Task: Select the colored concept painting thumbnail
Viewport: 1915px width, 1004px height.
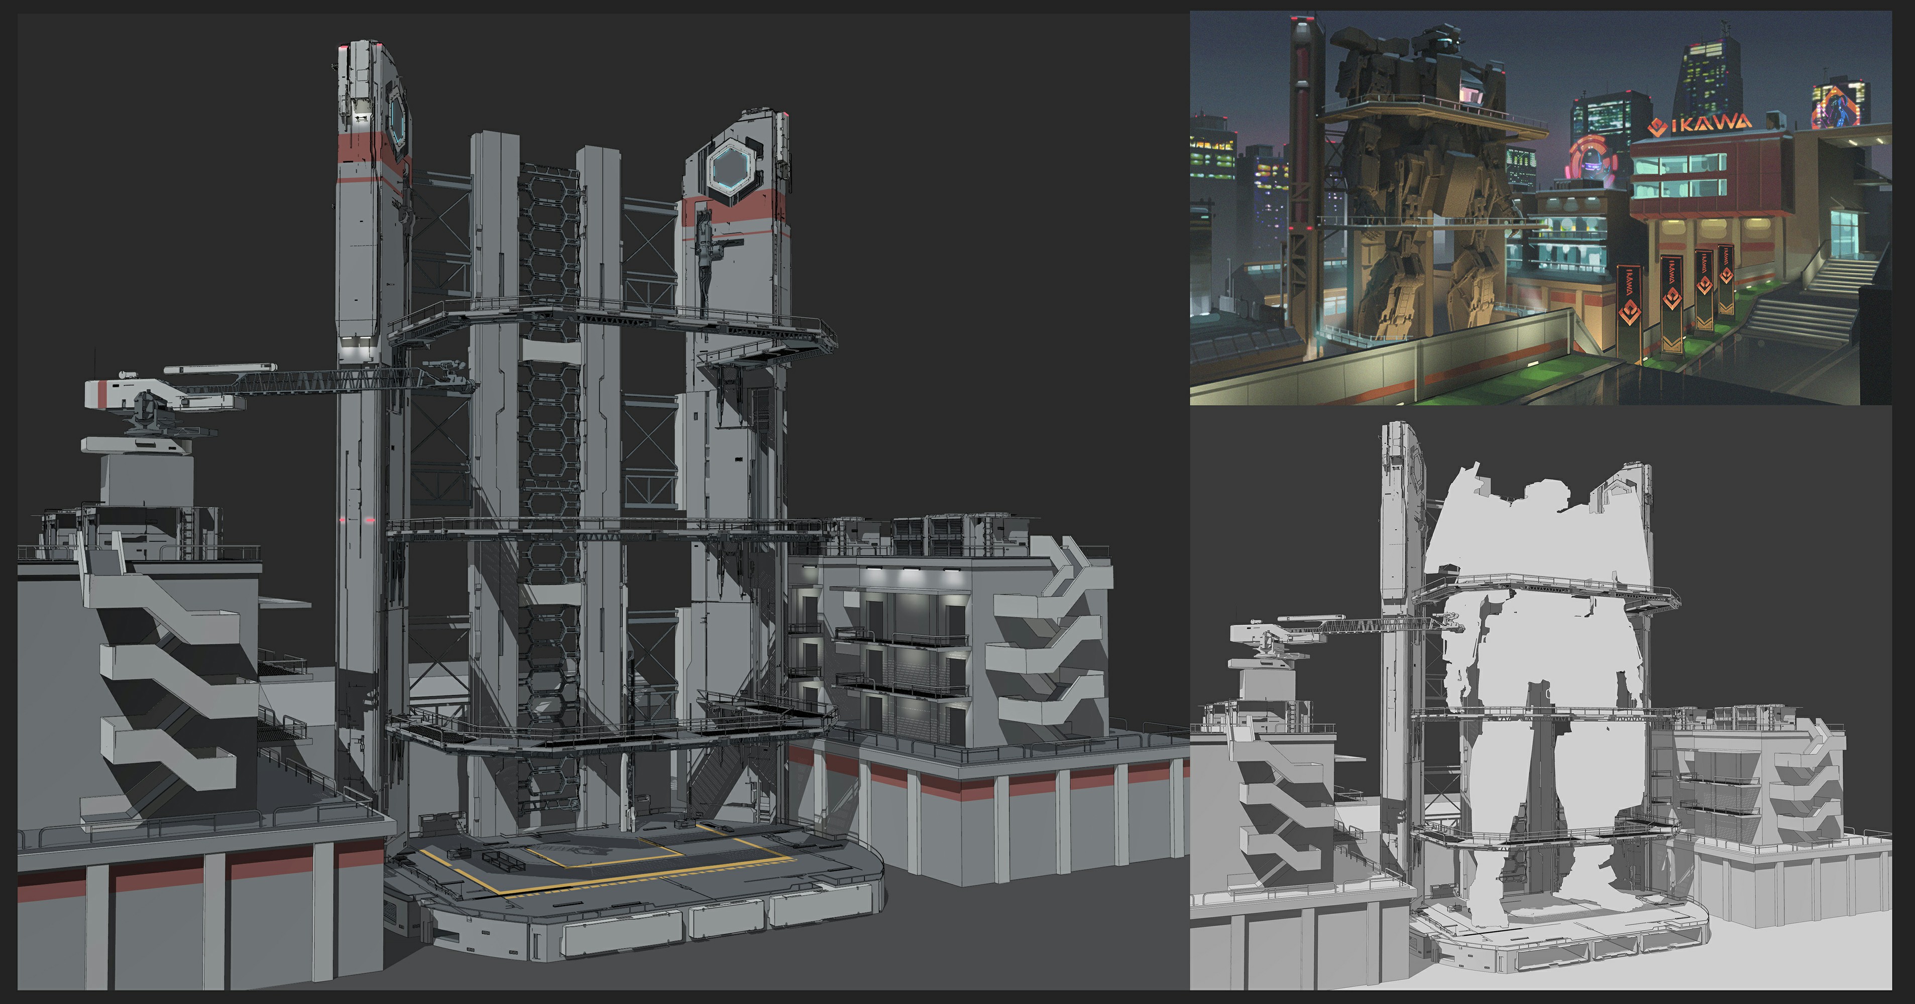Action: pyautogui.click(x=1540, y=208)
